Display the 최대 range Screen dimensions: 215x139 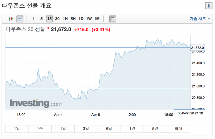179,129
